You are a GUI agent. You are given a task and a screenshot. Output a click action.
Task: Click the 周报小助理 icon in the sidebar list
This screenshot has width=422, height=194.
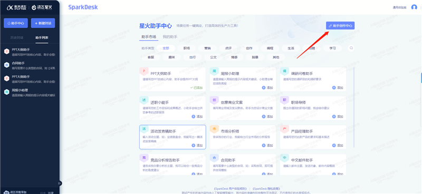(6, 92)
